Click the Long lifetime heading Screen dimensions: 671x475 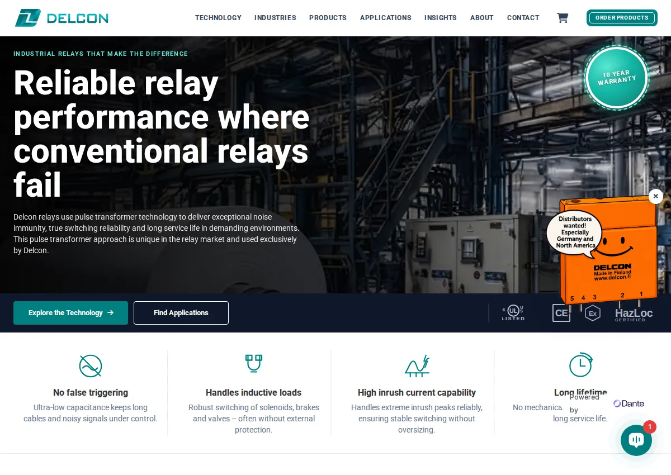point(580,392)
